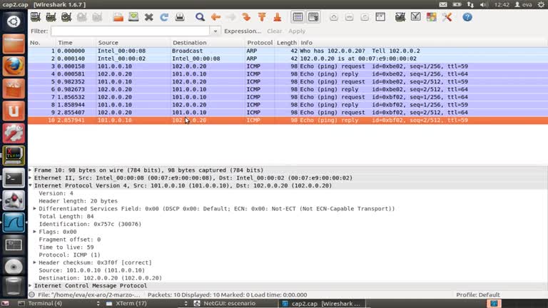Zoom out the packet text

349,17
